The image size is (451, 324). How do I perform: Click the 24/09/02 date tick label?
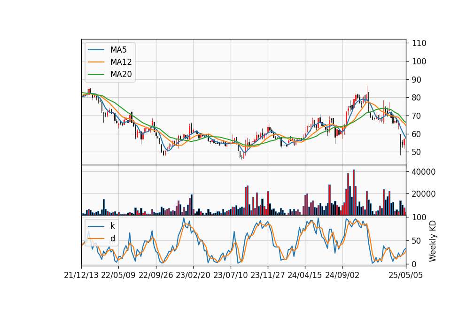[342, 275]
